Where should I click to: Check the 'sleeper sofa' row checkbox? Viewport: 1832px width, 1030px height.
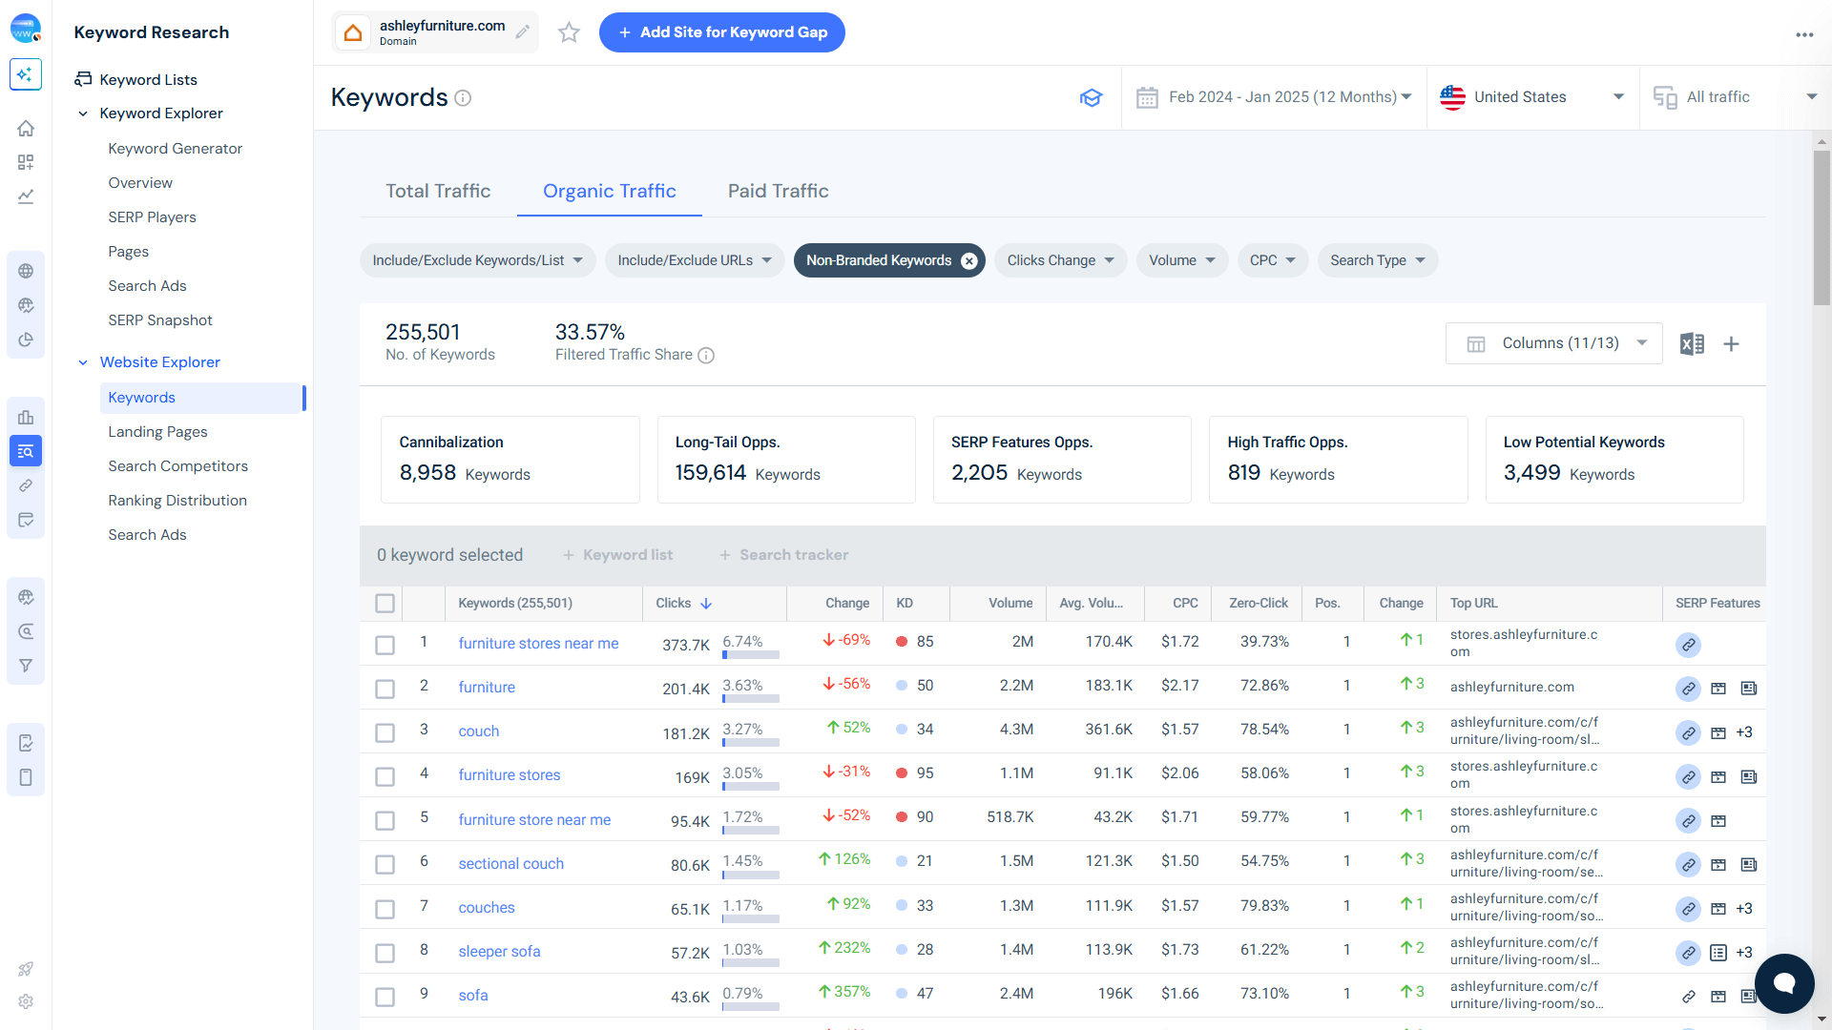pyautogui.click(x=385, y=953)
